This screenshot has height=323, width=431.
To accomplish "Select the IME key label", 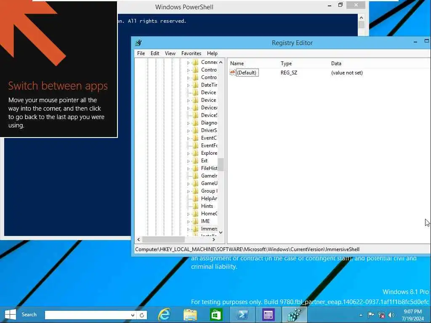I will point(205,221).
